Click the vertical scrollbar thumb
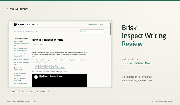 (x=111, y=29)
